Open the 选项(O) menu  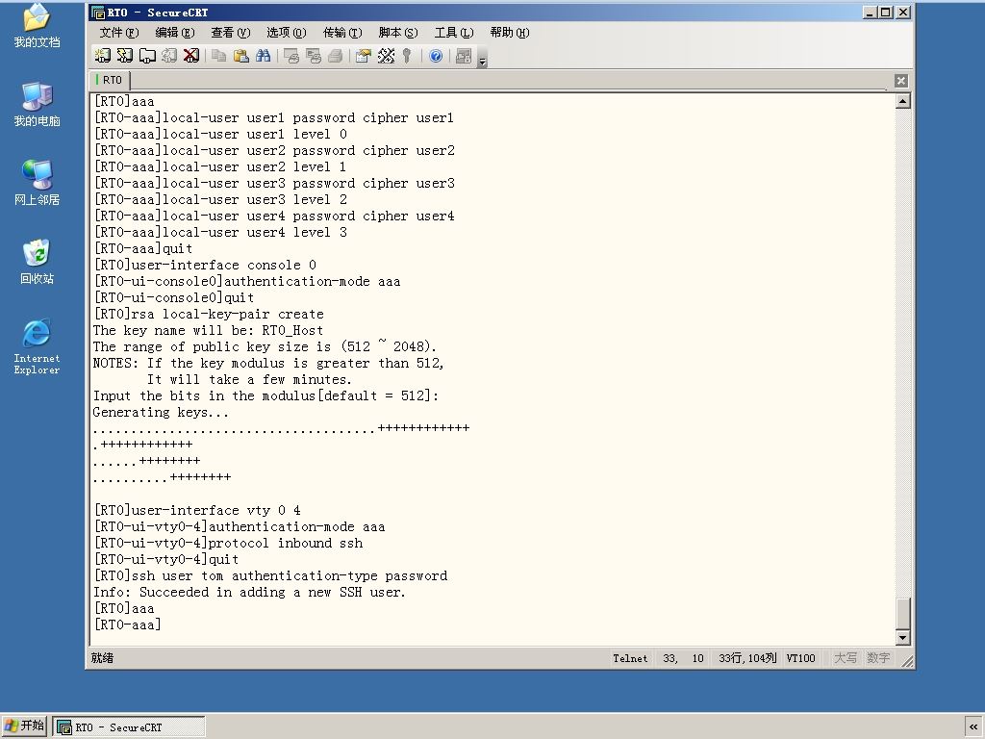point(287,33)
